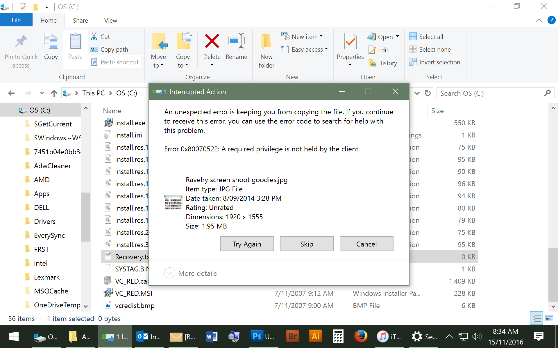Open the Share ribbon tab
558x348 pixels.
click(80, 20)
